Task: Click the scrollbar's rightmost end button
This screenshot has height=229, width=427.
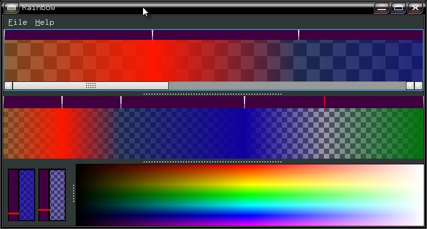Action: (x=419, y=86)
